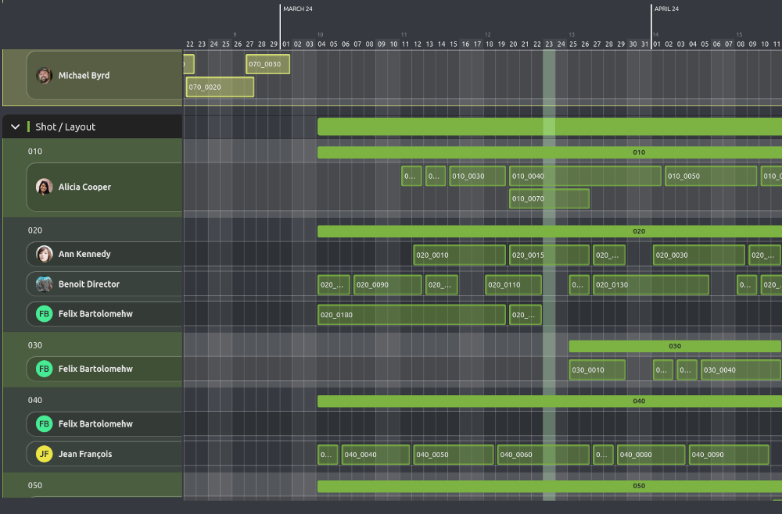
Task: Click Felix Bartolomehw avatar in sequence 030
Action: (x=45, y=369)
